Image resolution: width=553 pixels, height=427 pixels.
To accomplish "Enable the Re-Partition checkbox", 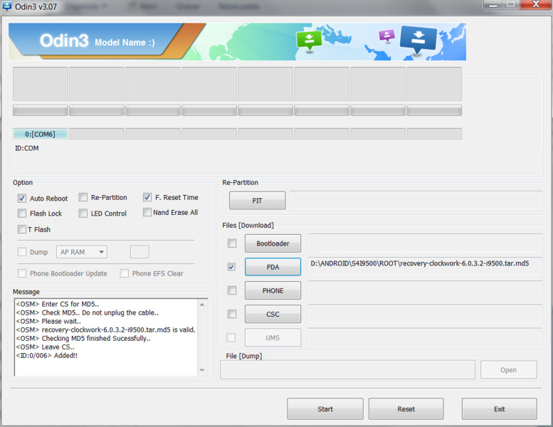I will (83, 197).
